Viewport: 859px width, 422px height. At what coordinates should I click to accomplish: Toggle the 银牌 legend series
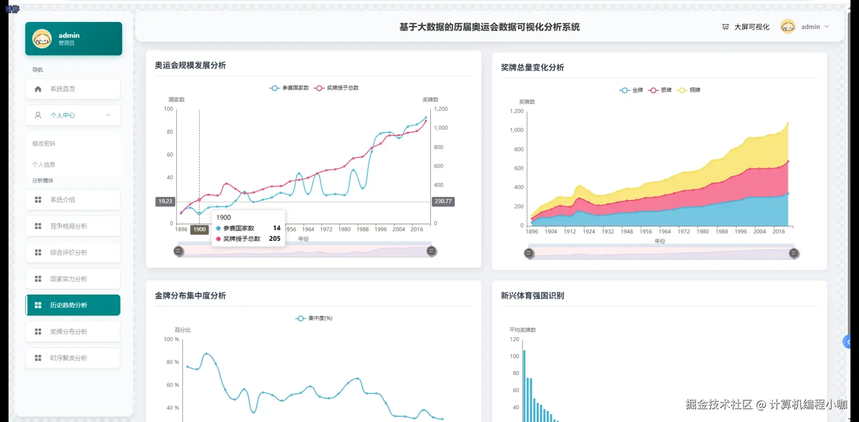click(660, 90)
